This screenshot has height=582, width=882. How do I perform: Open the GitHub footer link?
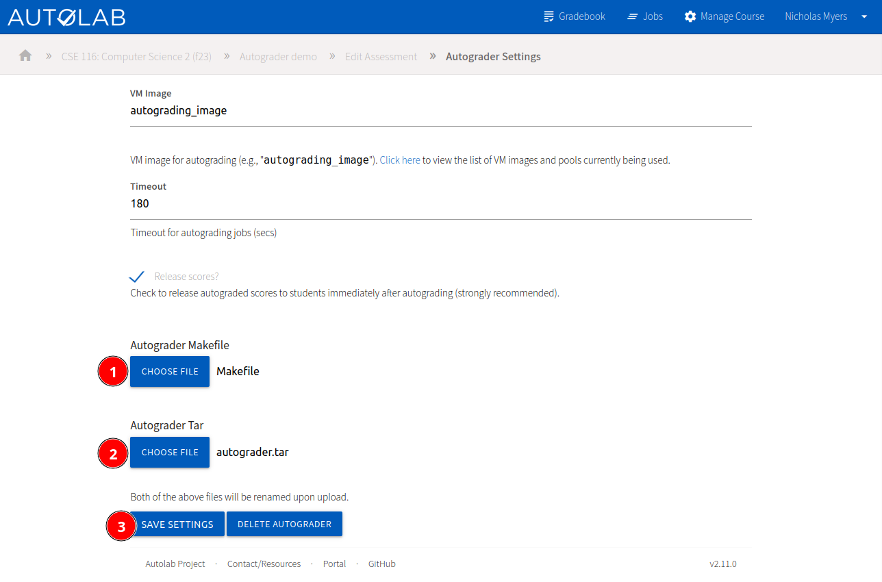382,564
